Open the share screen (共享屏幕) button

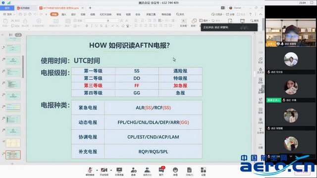119,172
